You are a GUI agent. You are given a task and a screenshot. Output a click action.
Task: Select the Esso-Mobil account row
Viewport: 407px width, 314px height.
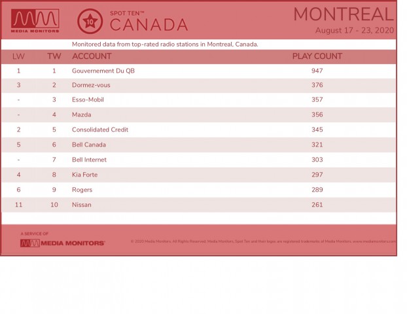point(199,100)
